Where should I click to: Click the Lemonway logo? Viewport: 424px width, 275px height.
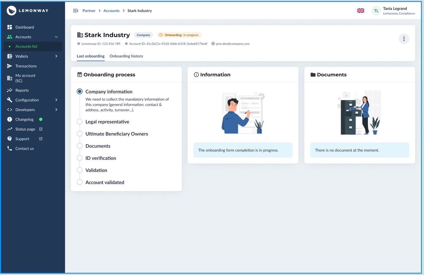pos(27,11)
